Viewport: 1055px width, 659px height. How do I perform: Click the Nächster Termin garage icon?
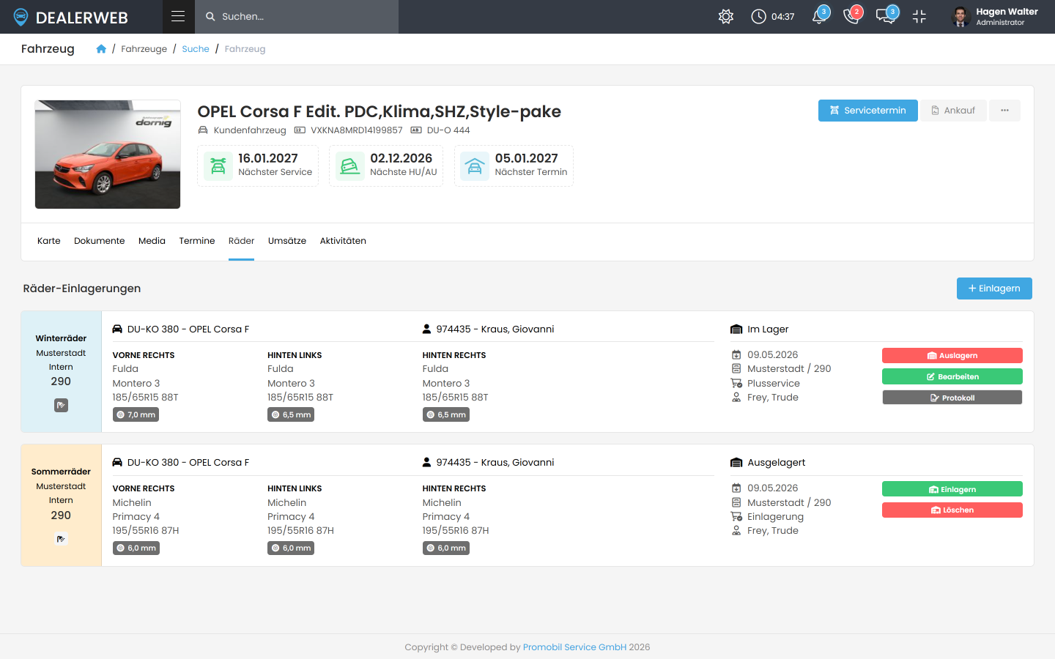pyautogui.click(x=475, y=166)
